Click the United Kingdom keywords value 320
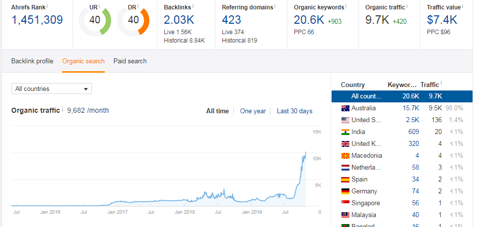The height and width of the screenshot is (227, 480). pyautogui.click(x=413, y=144)
